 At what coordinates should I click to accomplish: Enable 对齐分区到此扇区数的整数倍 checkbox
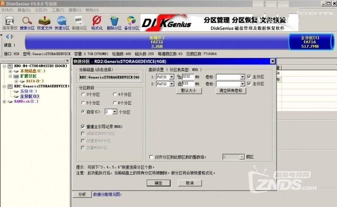[151, 157]
